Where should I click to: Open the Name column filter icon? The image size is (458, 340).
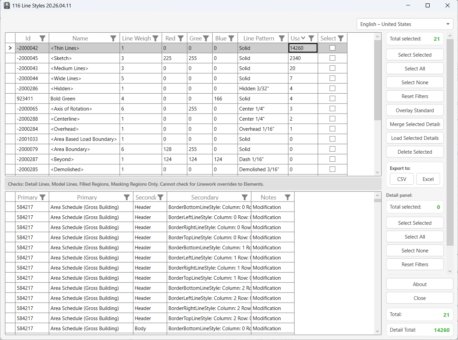coord(113,38)
